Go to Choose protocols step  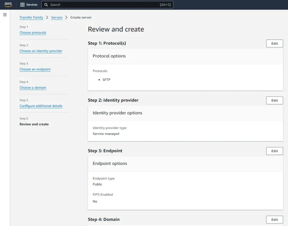click(33, 33)
